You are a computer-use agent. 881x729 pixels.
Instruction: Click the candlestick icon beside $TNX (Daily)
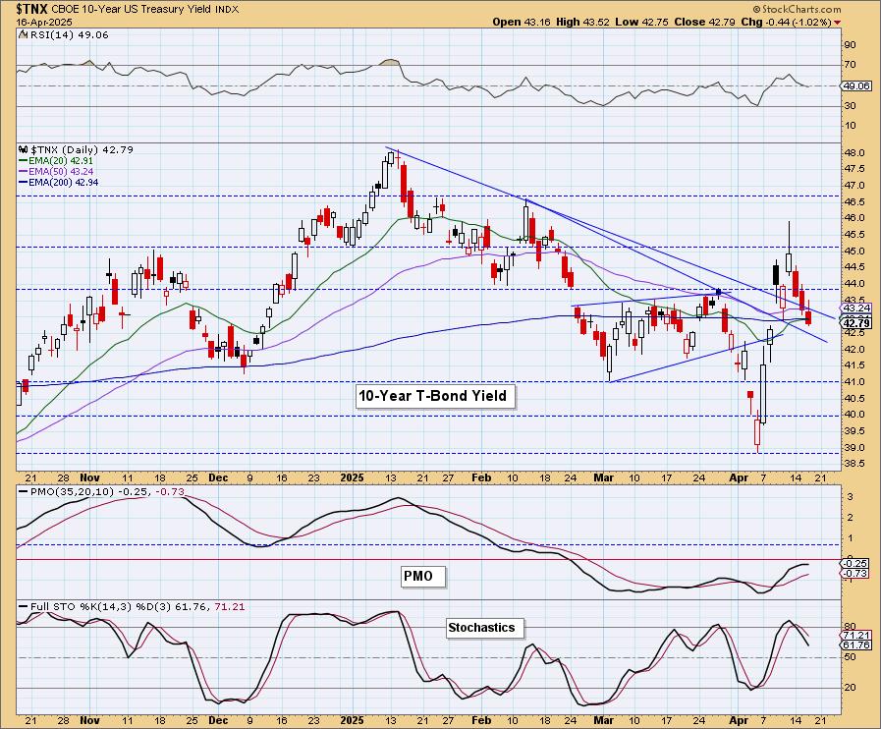point(23,150)
